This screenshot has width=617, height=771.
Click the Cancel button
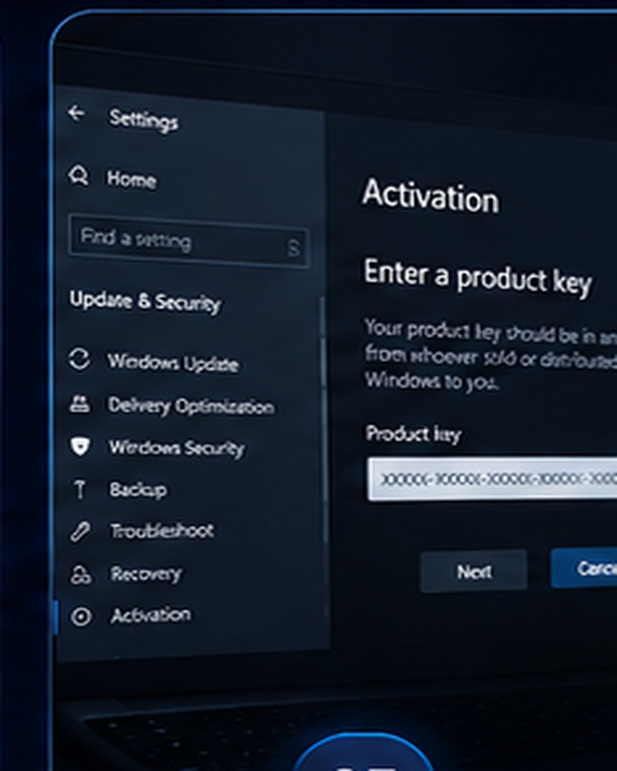pyautogui.click(x=584, y=569)
